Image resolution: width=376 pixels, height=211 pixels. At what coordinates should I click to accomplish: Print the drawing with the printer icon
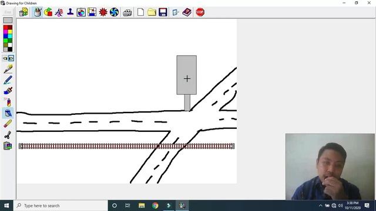[x=127, y=12]
